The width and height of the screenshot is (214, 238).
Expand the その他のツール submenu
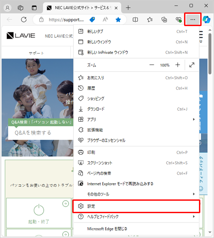136,194
